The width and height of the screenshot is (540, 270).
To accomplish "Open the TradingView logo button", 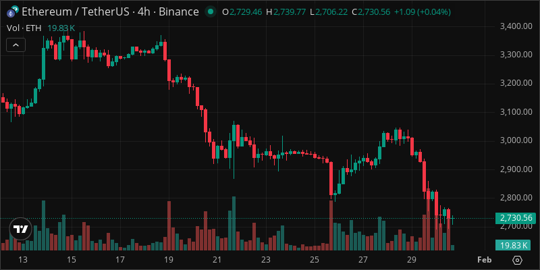I will tap(20, 229).
